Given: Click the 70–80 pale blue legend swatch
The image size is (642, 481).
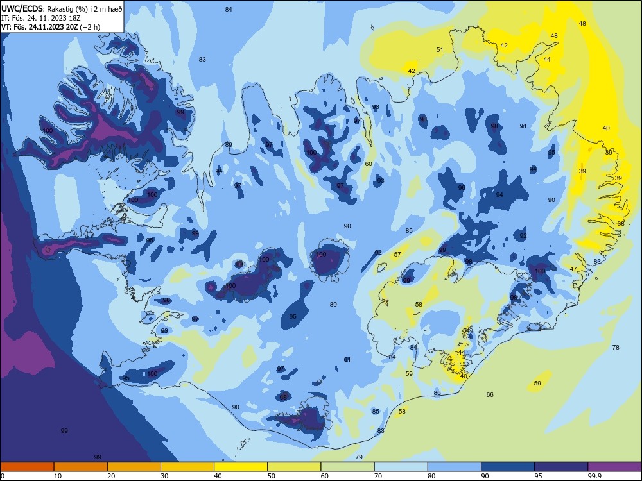Looking at the screenshot, I should tap(401, 467).
